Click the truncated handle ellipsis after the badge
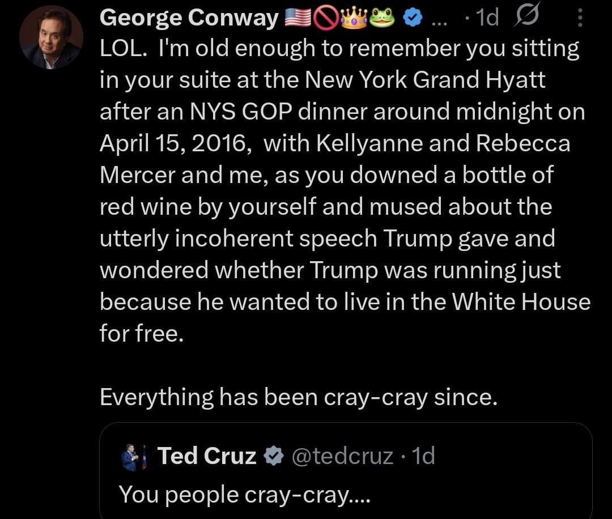 439,22
